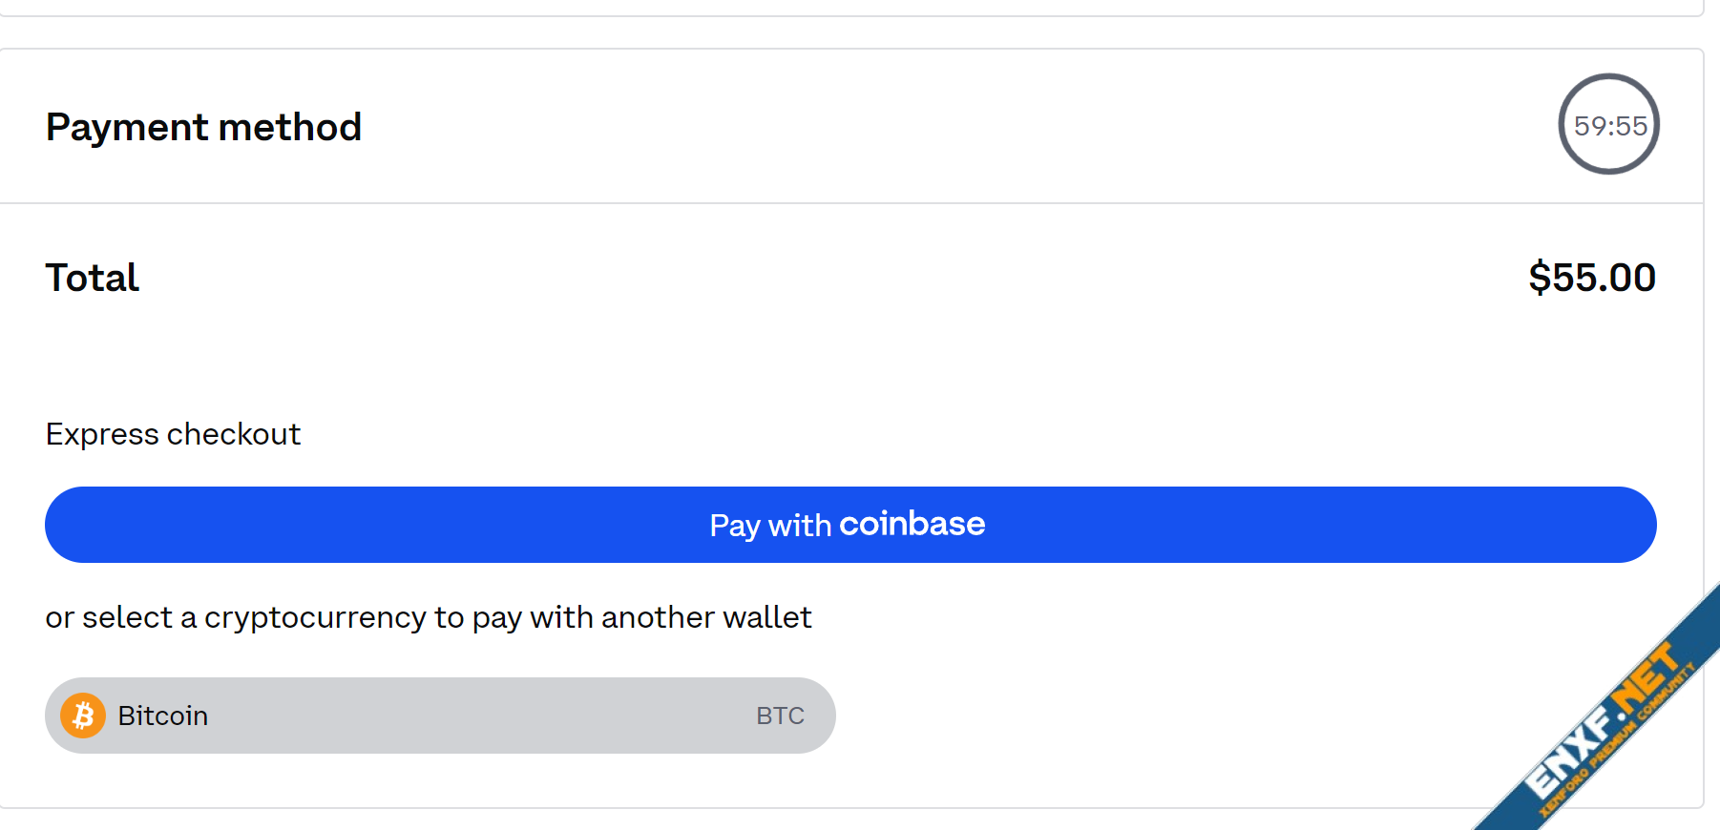Click the $55.00 total amount
1720x830 pixels.
[x=1591, y=278]
